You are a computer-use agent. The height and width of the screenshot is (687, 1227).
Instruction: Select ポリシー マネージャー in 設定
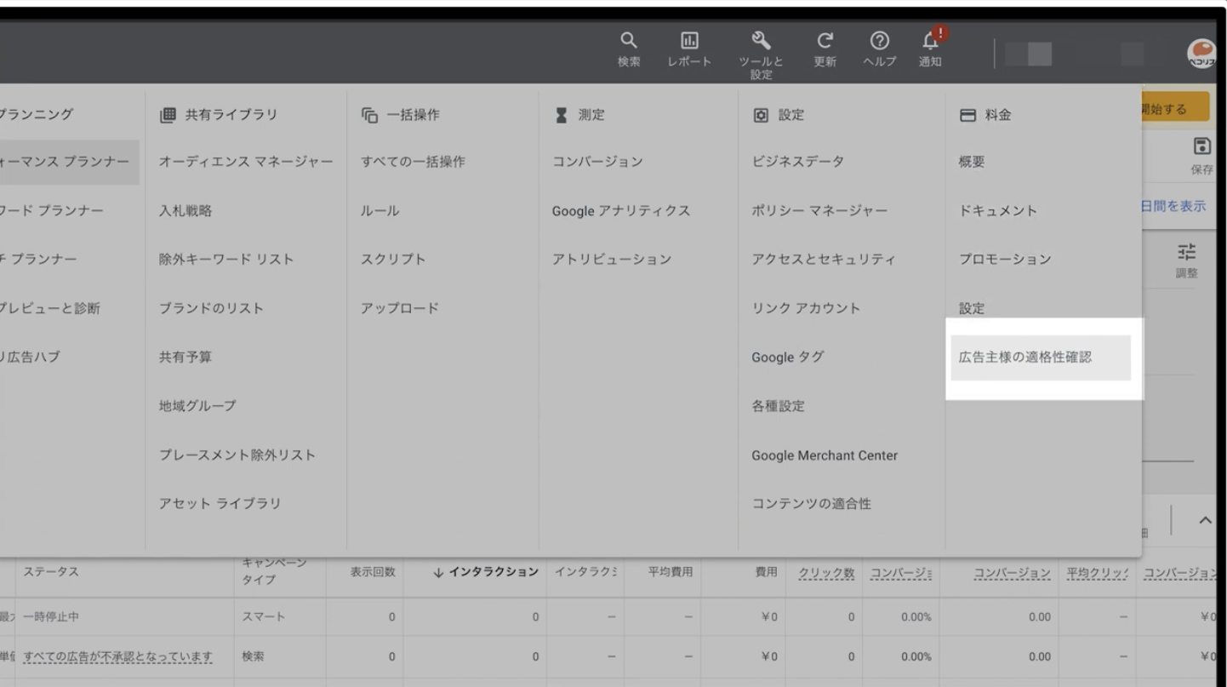(x=819, y=211)
